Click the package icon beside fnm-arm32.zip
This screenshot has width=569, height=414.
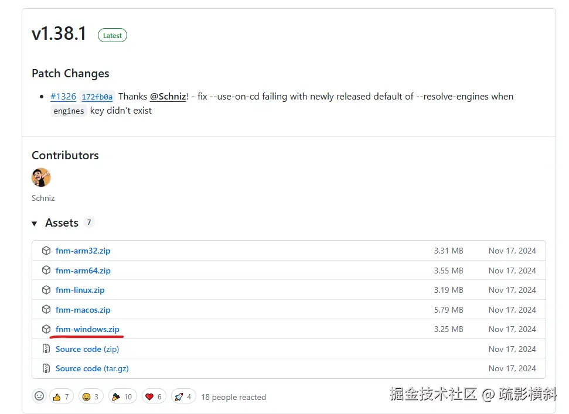click(x=46, y=251)
